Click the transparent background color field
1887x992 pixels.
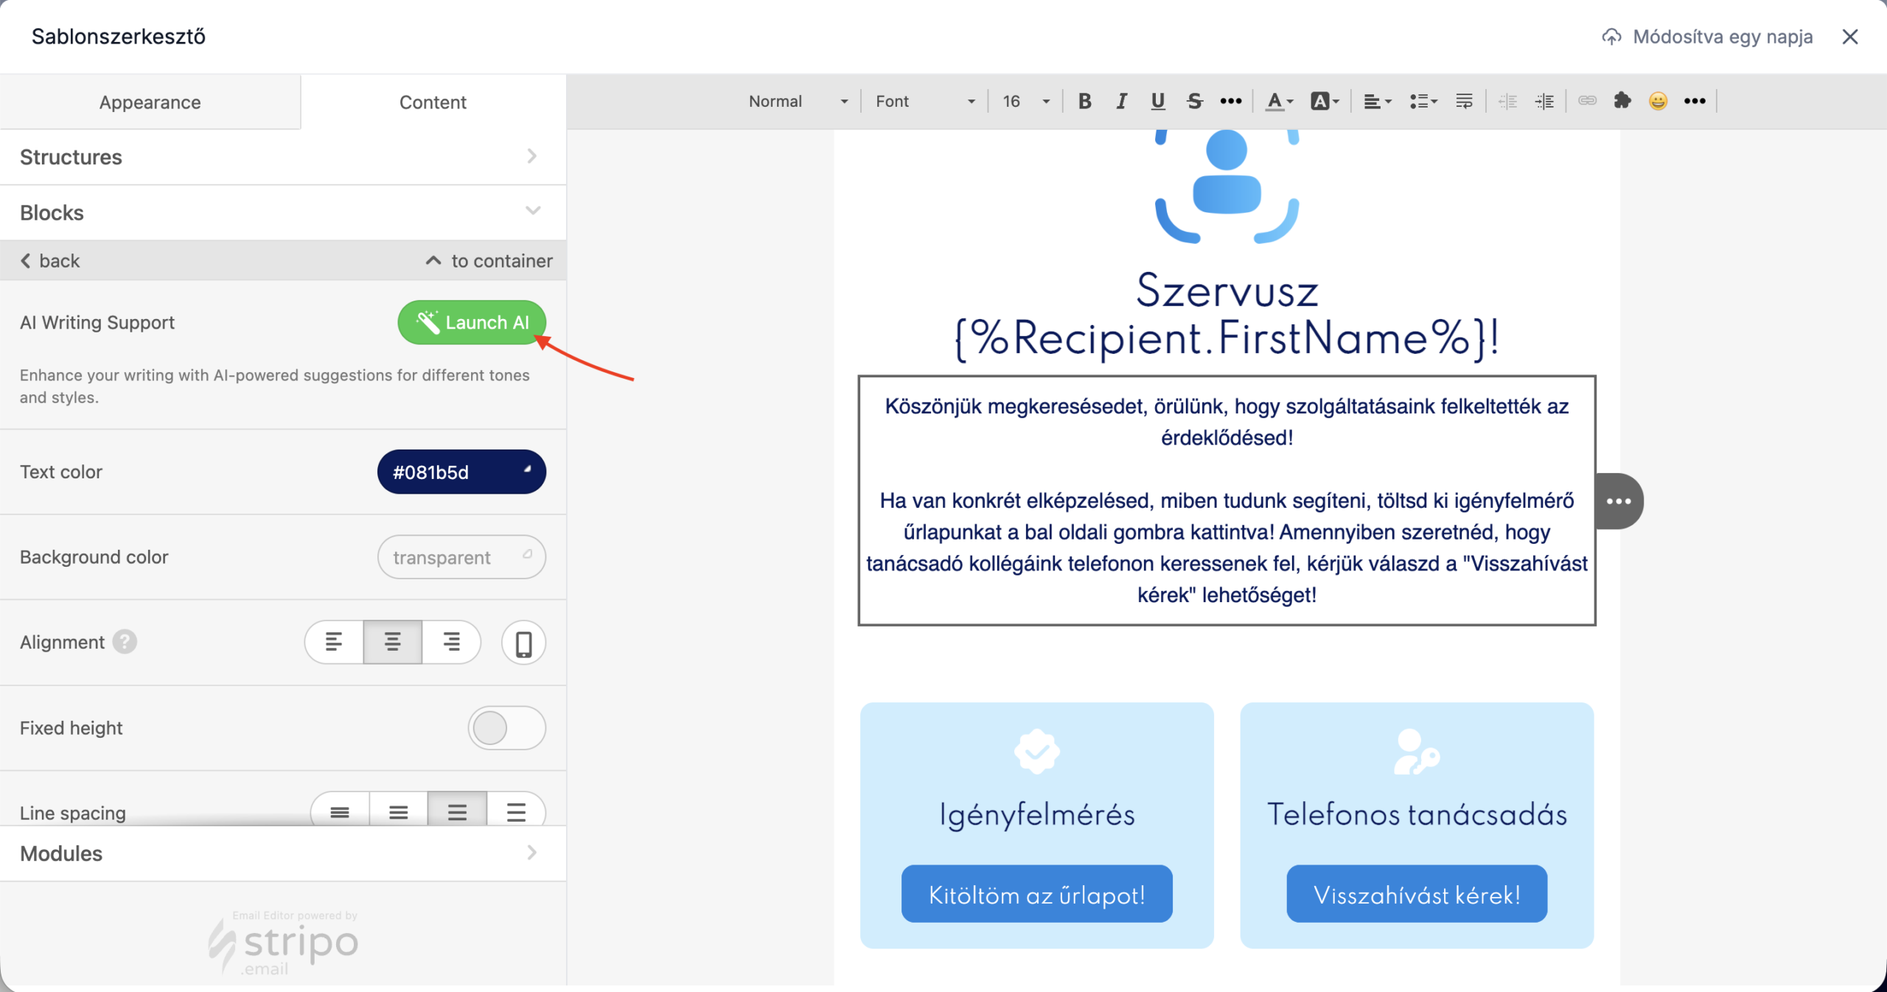(461, 557)
